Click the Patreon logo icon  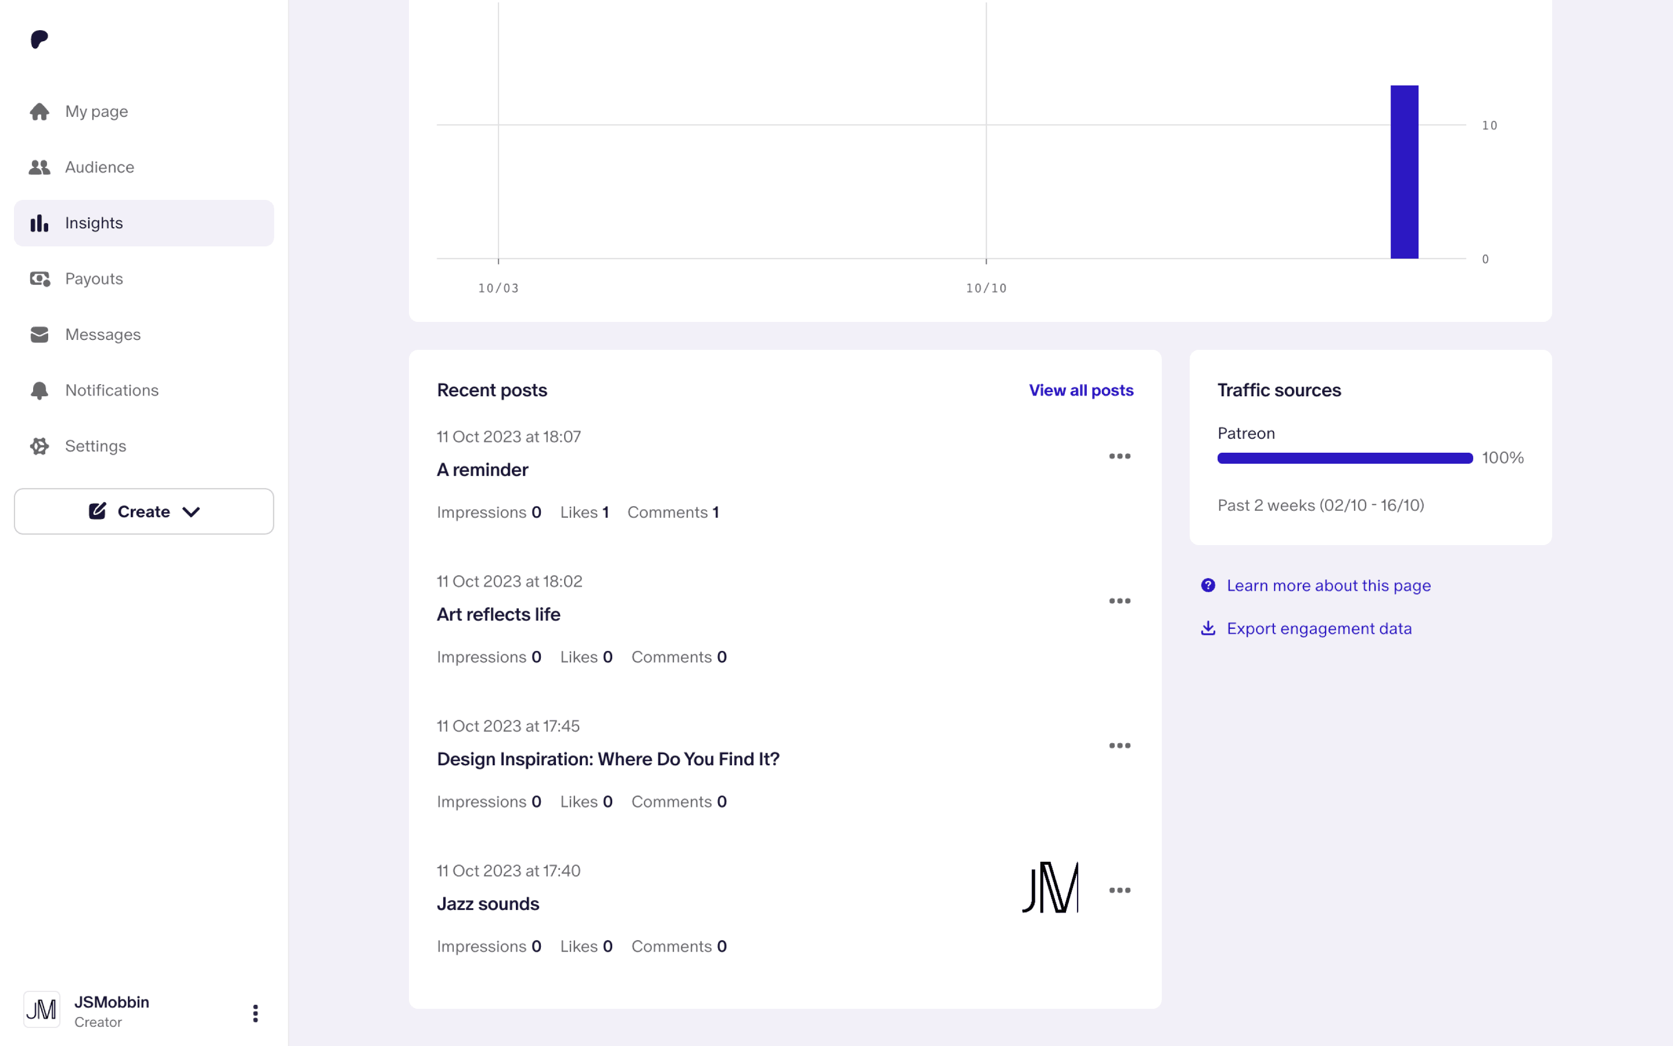pyautogui.click(x=40, y=40)
